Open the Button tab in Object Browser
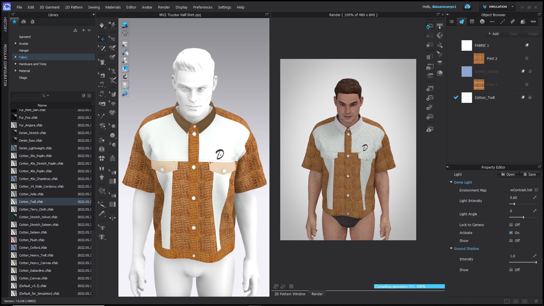 point(482,22)
